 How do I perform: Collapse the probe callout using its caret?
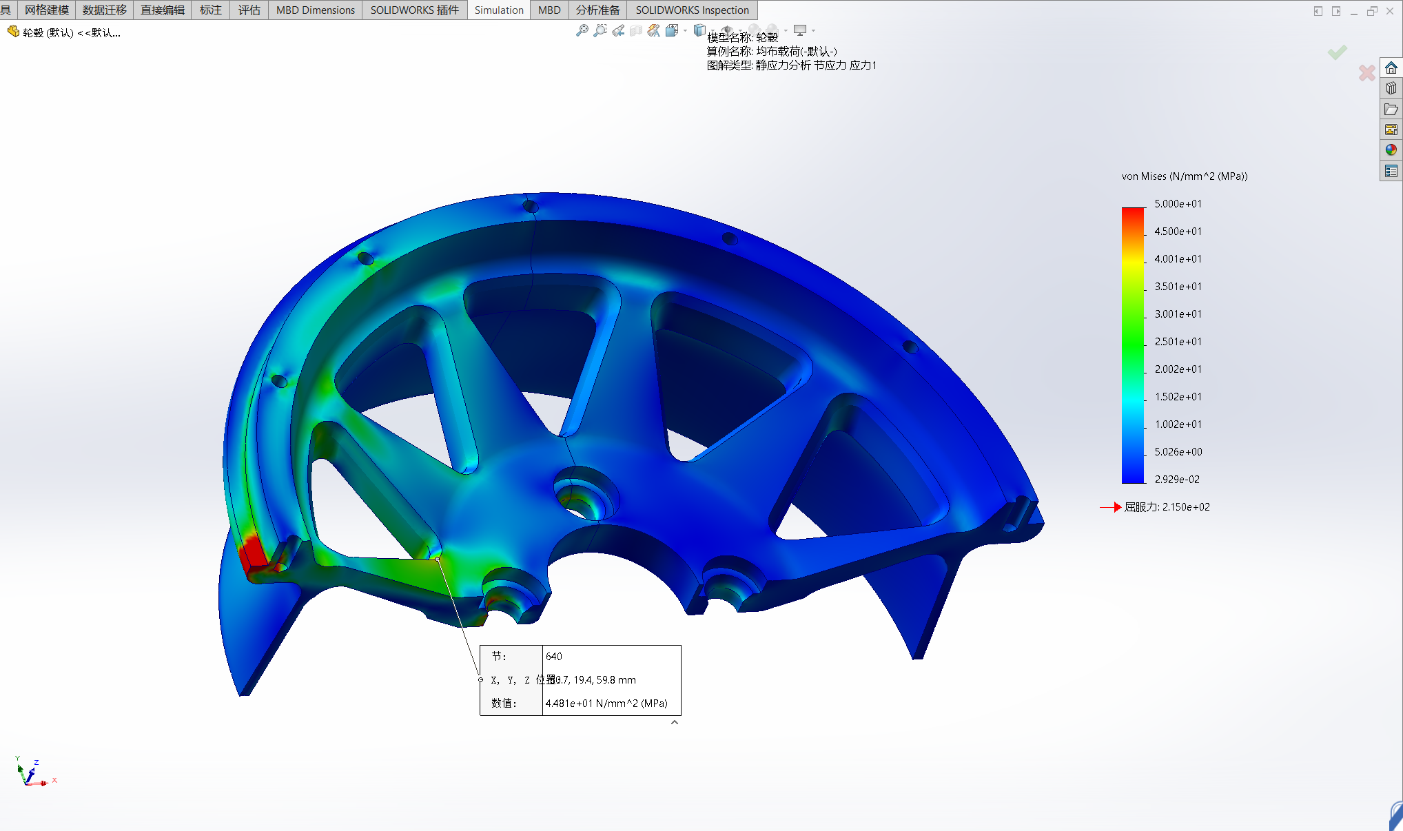(x=675, y=722)
